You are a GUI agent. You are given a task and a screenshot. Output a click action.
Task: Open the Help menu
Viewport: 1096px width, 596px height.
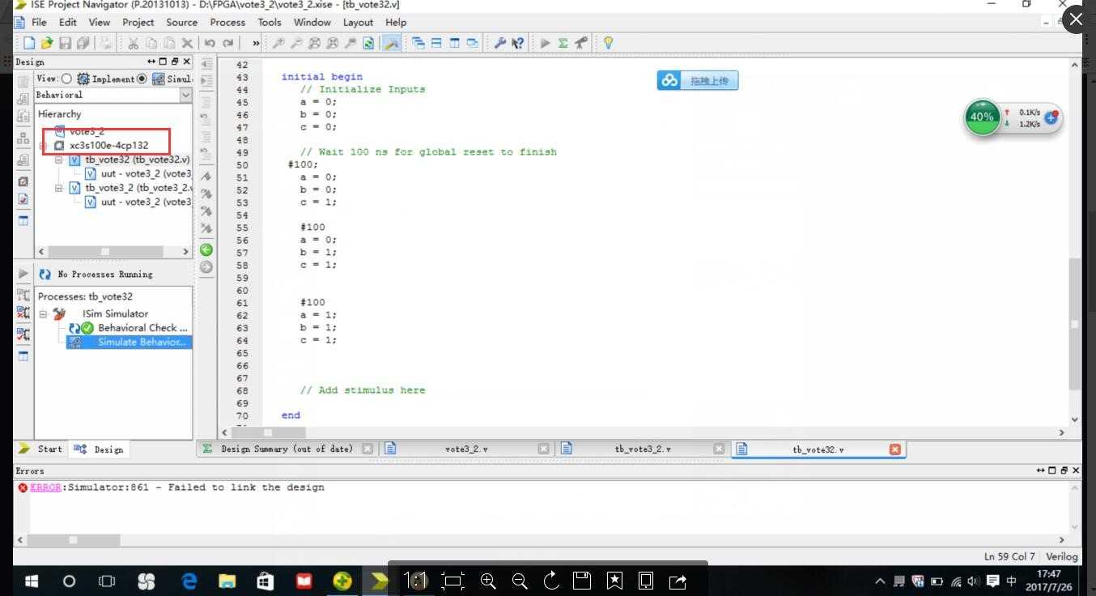tap(396, 22)
